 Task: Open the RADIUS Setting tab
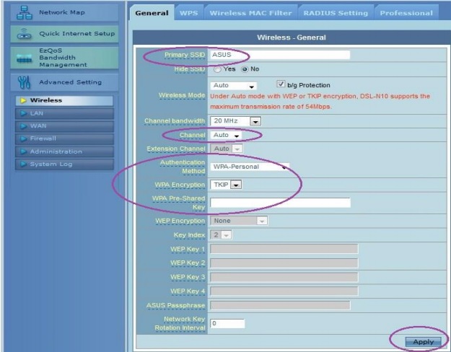tap(336, 13)
